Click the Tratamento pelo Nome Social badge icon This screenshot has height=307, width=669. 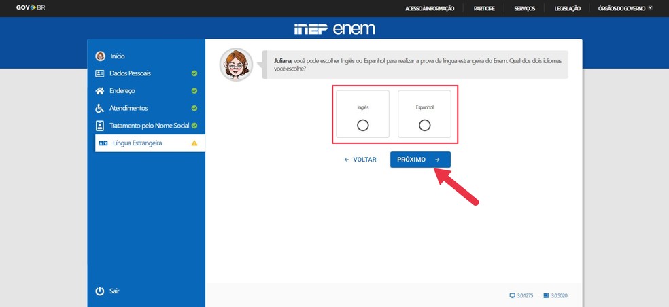[x=99, y=126]
